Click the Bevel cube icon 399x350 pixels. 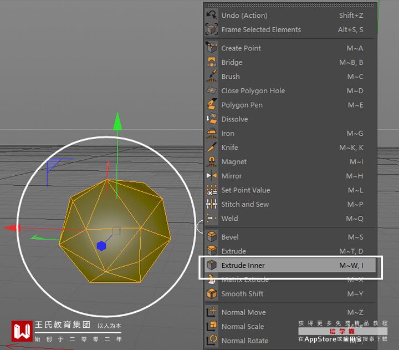tap(212, 237)
